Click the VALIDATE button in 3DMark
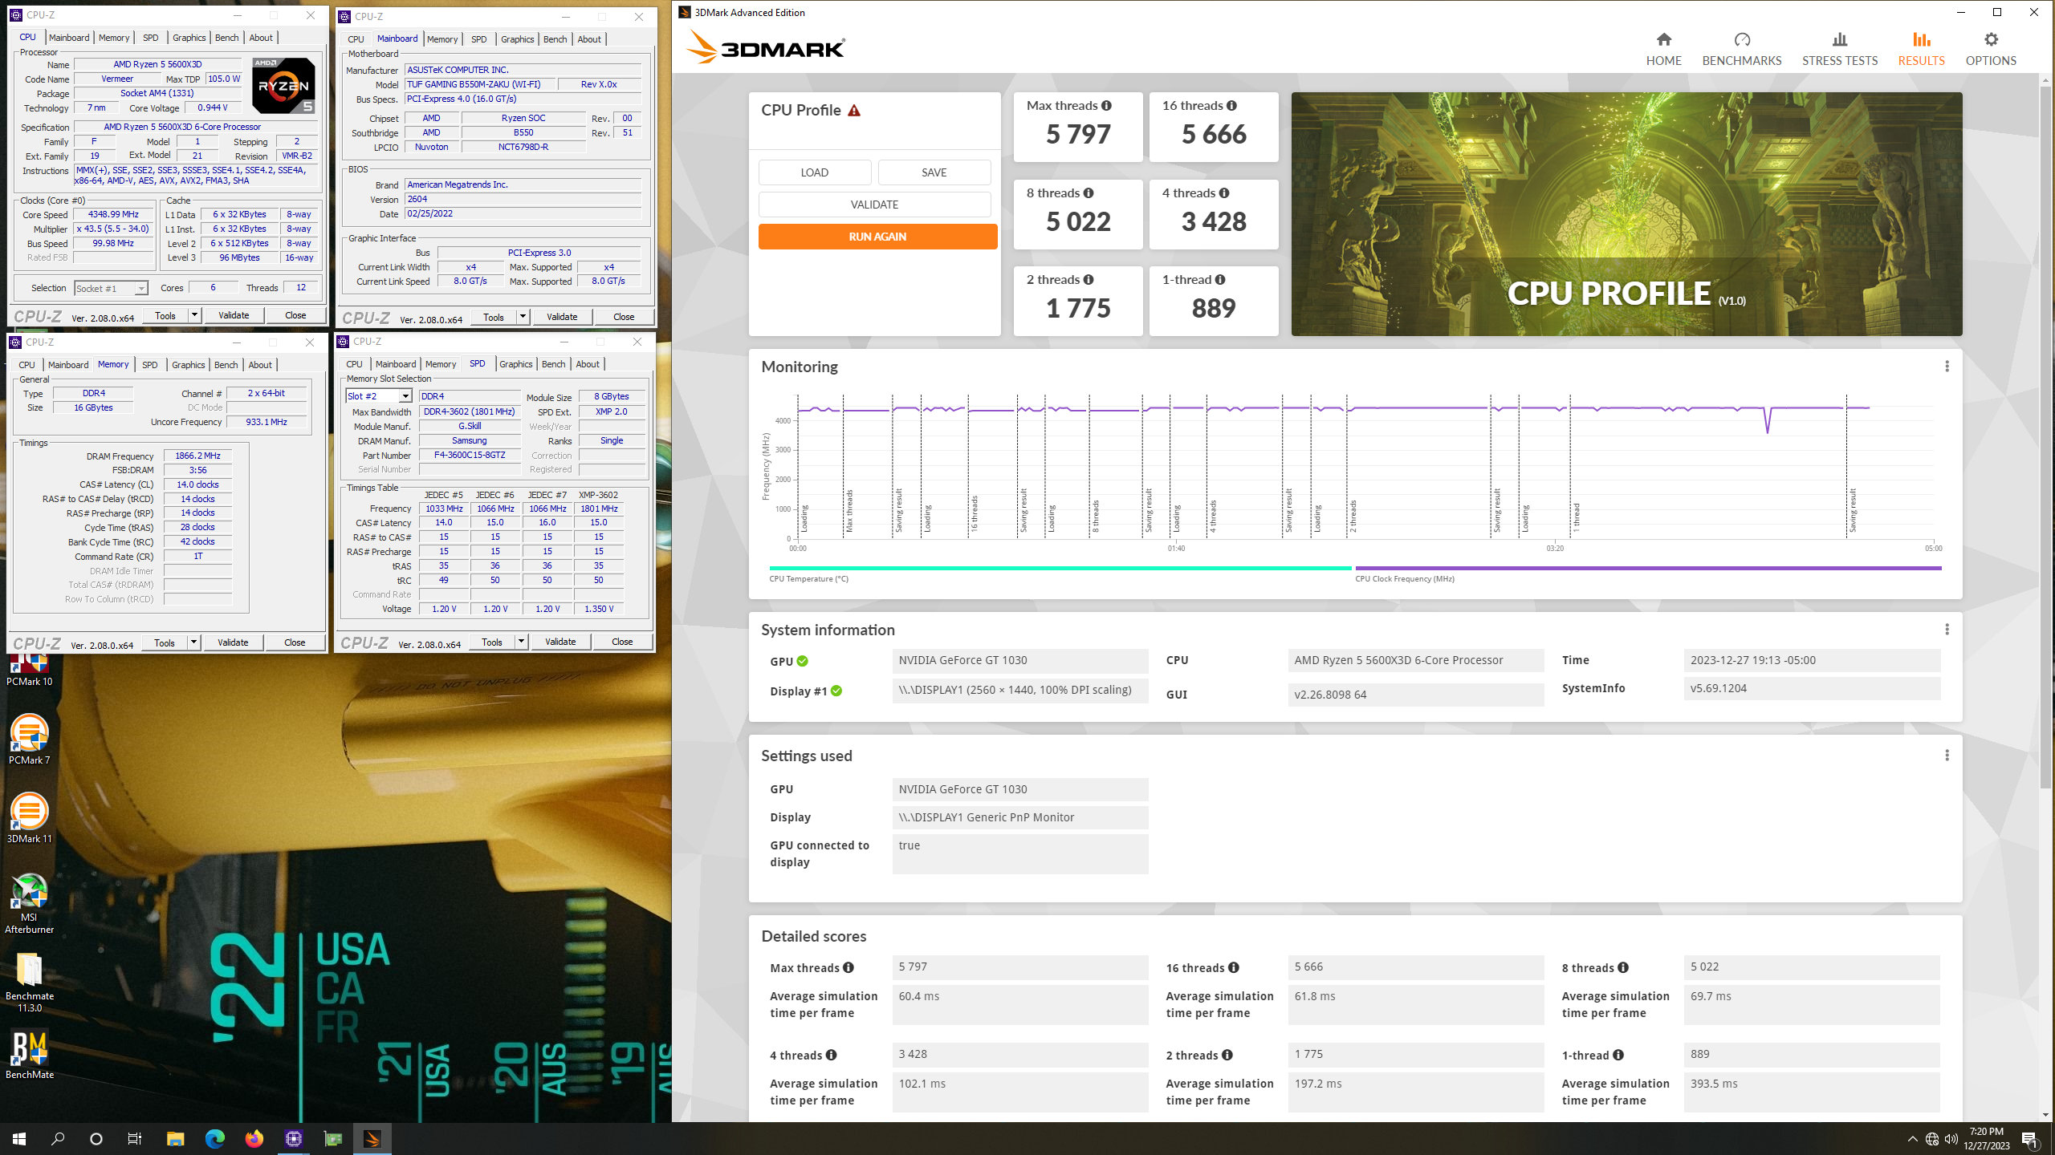The height and width of the screenshot is (1155, 2055). point(874,205)
